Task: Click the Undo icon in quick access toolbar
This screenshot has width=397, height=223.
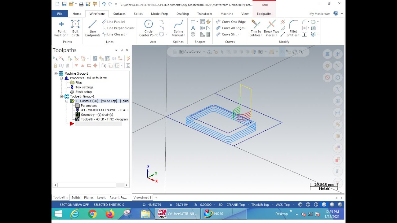Action: click(104, 4)
